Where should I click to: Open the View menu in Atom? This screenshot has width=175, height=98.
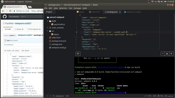pos(56,8)
